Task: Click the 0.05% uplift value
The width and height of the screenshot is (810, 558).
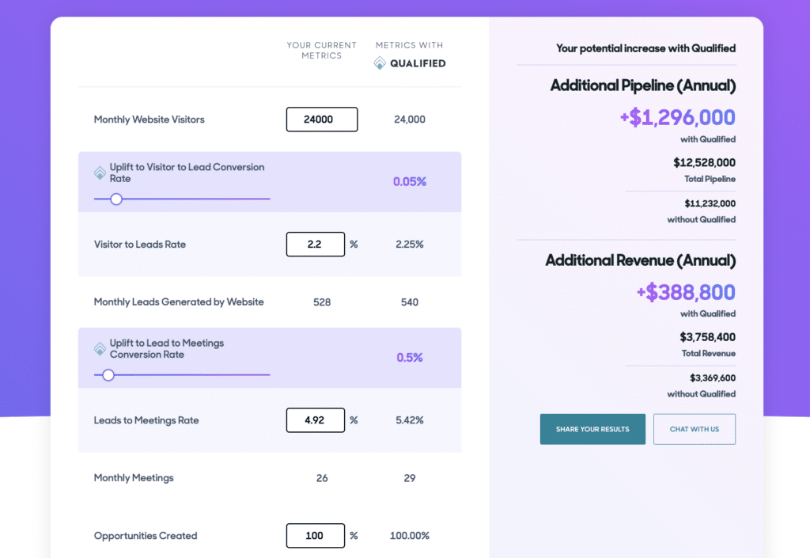Action: pos(410,181)
